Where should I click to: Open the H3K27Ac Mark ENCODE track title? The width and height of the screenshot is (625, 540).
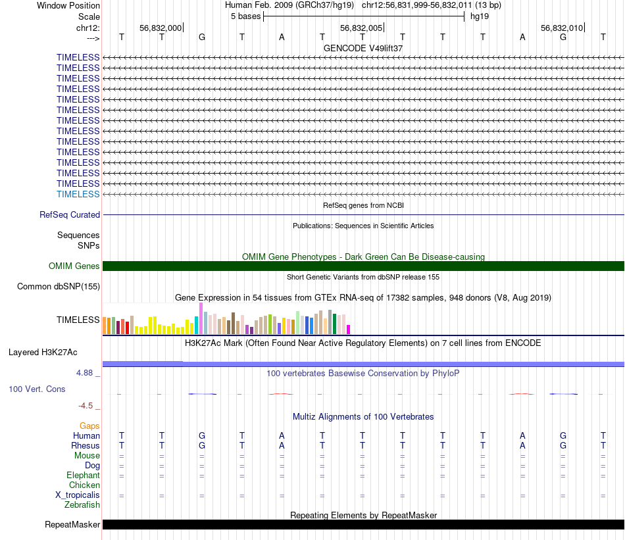point(363,343)
